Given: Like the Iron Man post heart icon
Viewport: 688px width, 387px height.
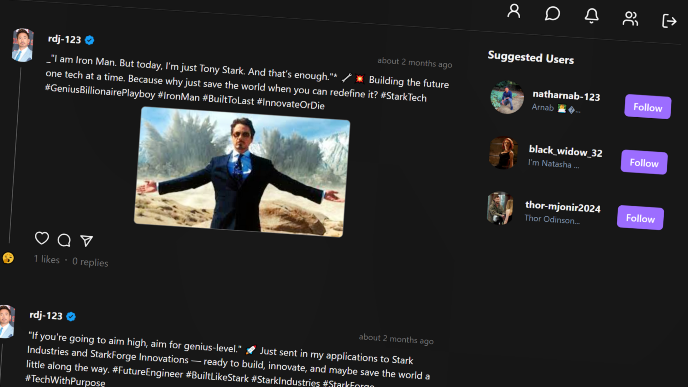Looking at the screenshot, I should (x=42, y=238).
